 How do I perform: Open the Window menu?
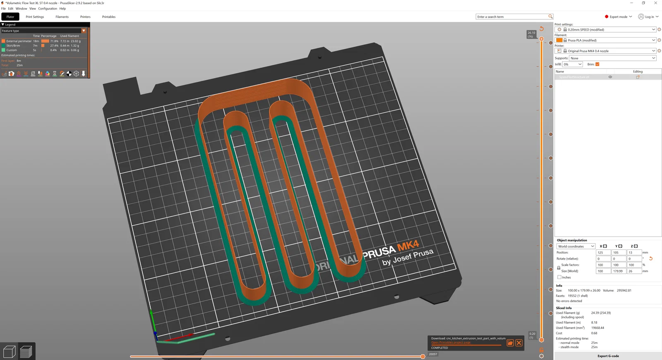(22, 9)
